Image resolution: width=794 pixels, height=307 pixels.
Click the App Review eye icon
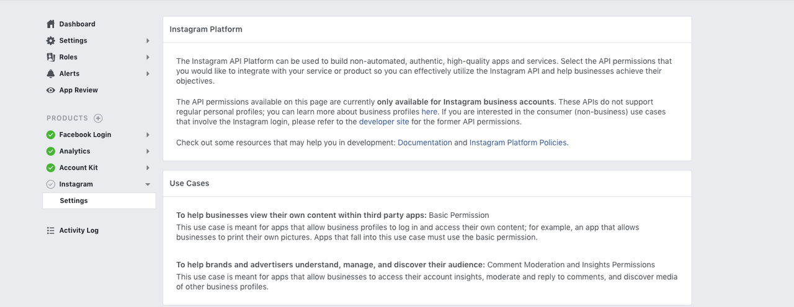[51, 90]
